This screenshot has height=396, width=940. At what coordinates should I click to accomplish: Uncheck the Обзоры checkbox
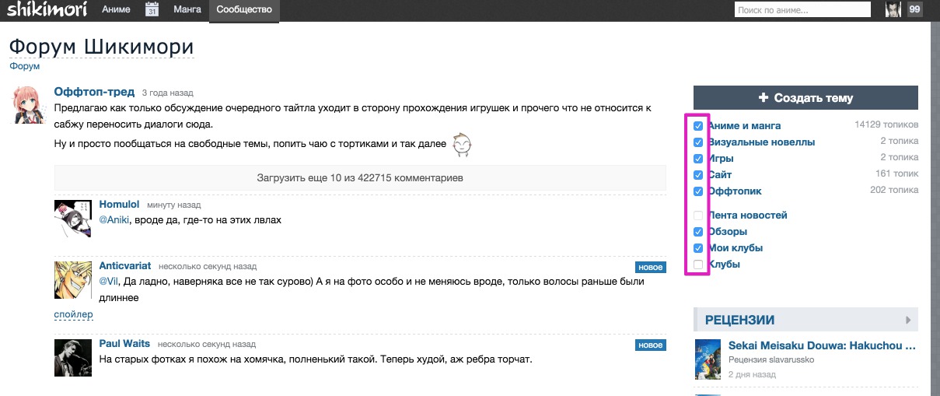tap(698, 232)
